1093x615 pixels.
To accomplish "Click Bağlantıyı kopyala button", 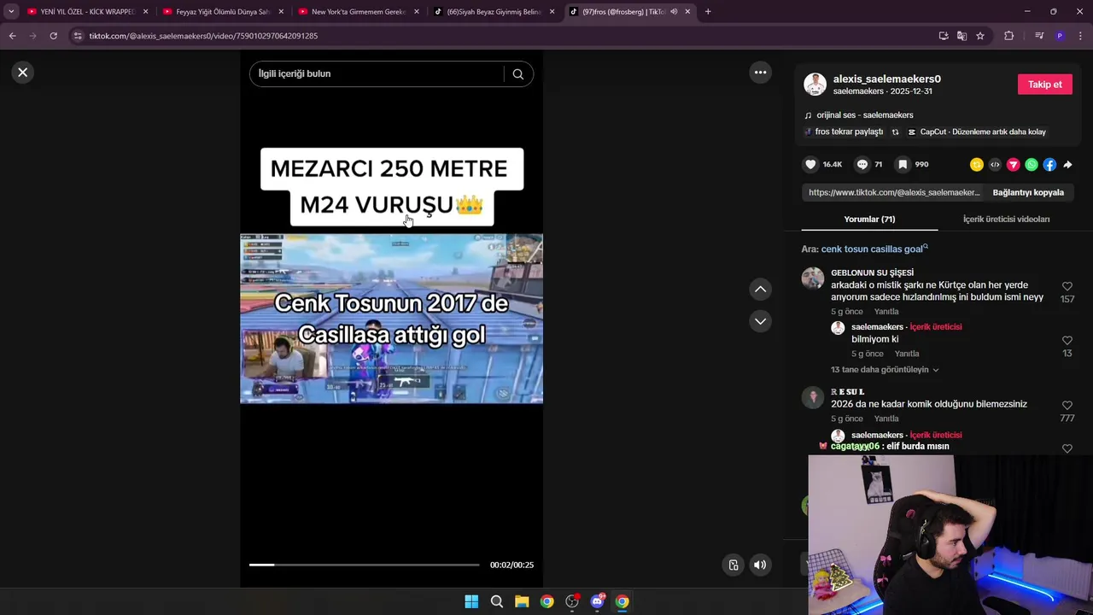I will tap(1028, 193).
